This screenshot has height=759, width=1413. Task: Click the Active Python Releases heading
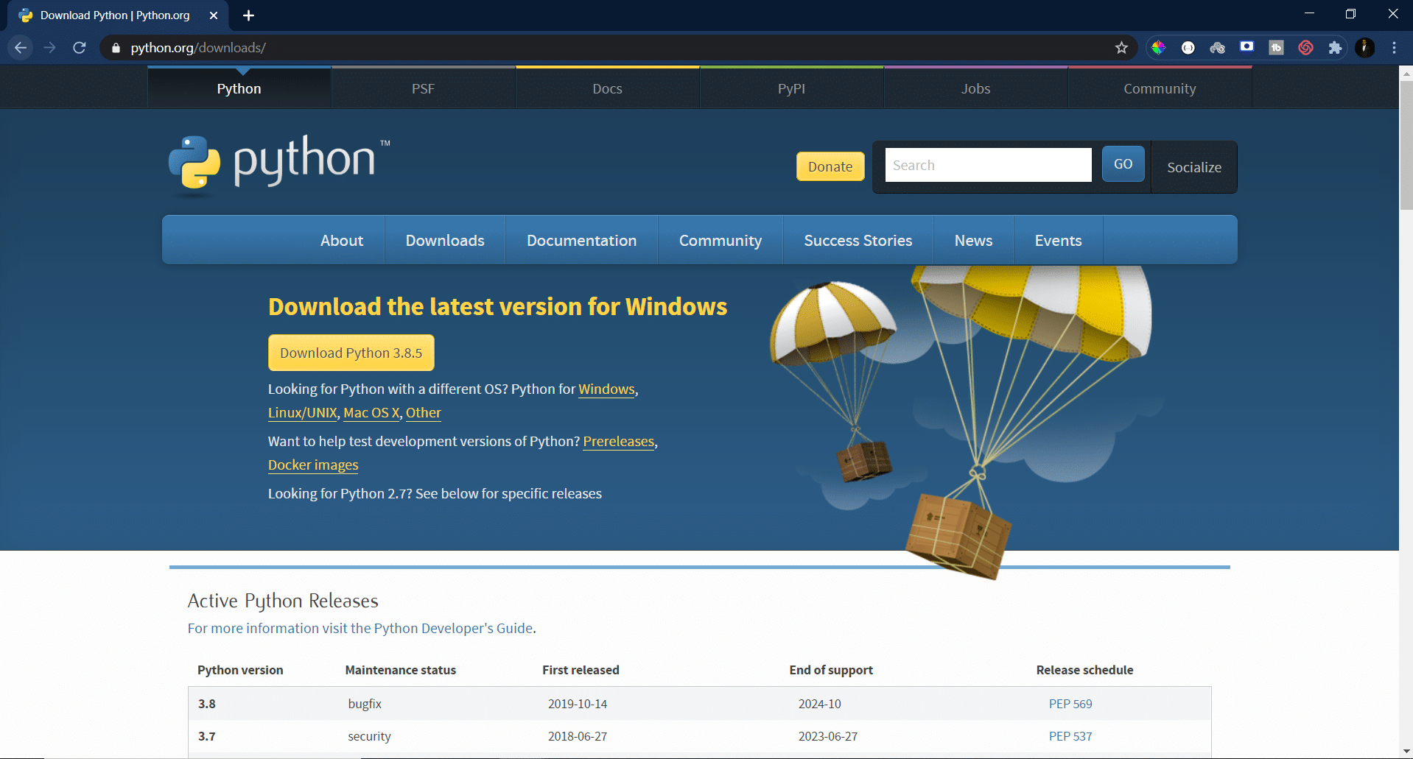point(283,601)
